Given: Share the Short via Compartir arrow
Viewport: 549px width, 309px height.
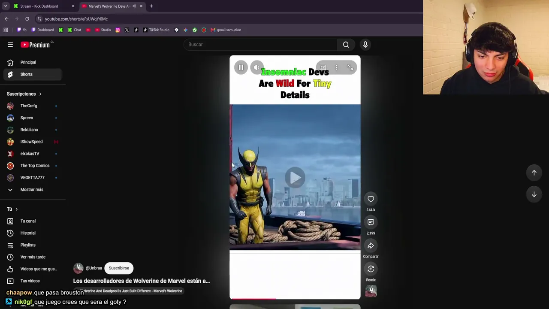Looking at the screenshot, I should pos(371,245).
